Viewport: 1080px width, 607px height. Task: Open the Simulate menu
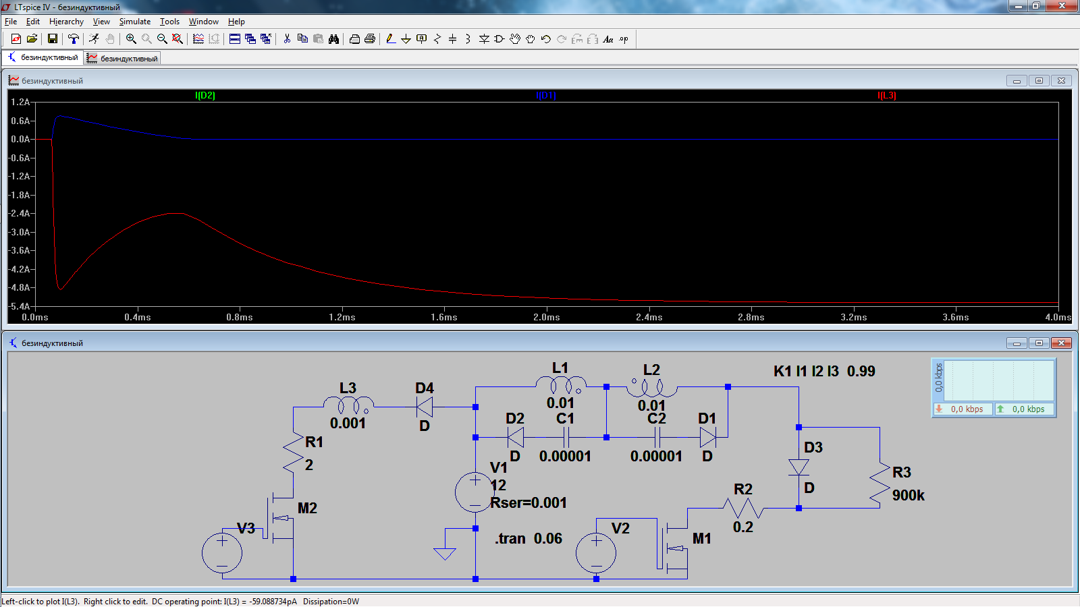coord(135,22)
